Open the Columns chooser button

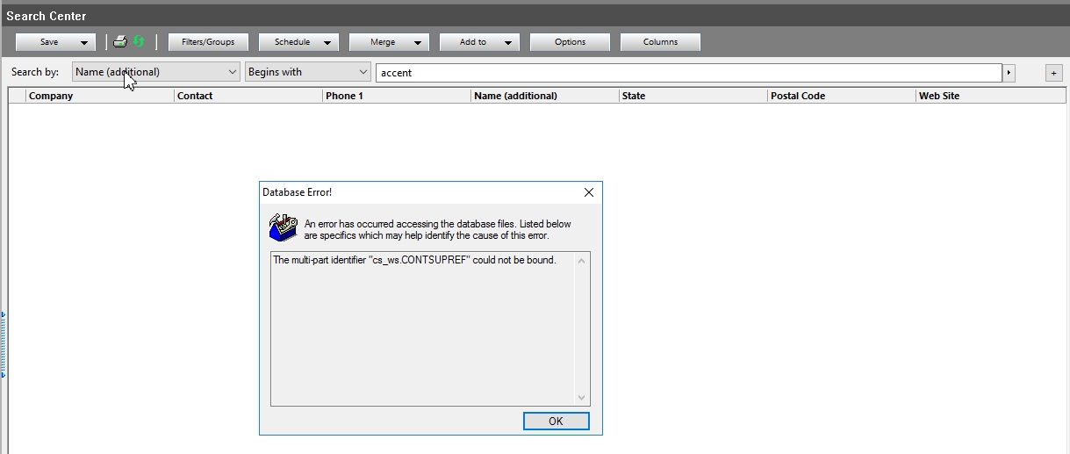pyautogui.click(x=660, y=42)
